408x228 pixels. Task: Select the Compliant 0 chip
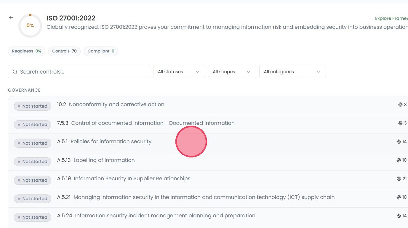tap(101, 51)
